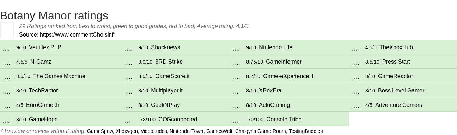Open the Boss Level Gamer review
The width and height of the screenshot is (457, 135).
point(401,91)
